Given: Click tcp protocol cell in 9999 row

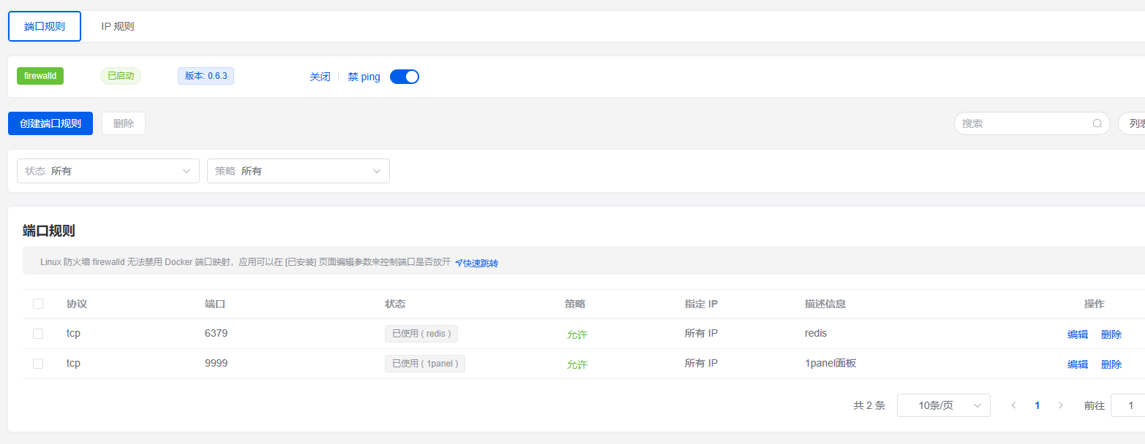Looking at the screenshot, I should click(73, 363).
